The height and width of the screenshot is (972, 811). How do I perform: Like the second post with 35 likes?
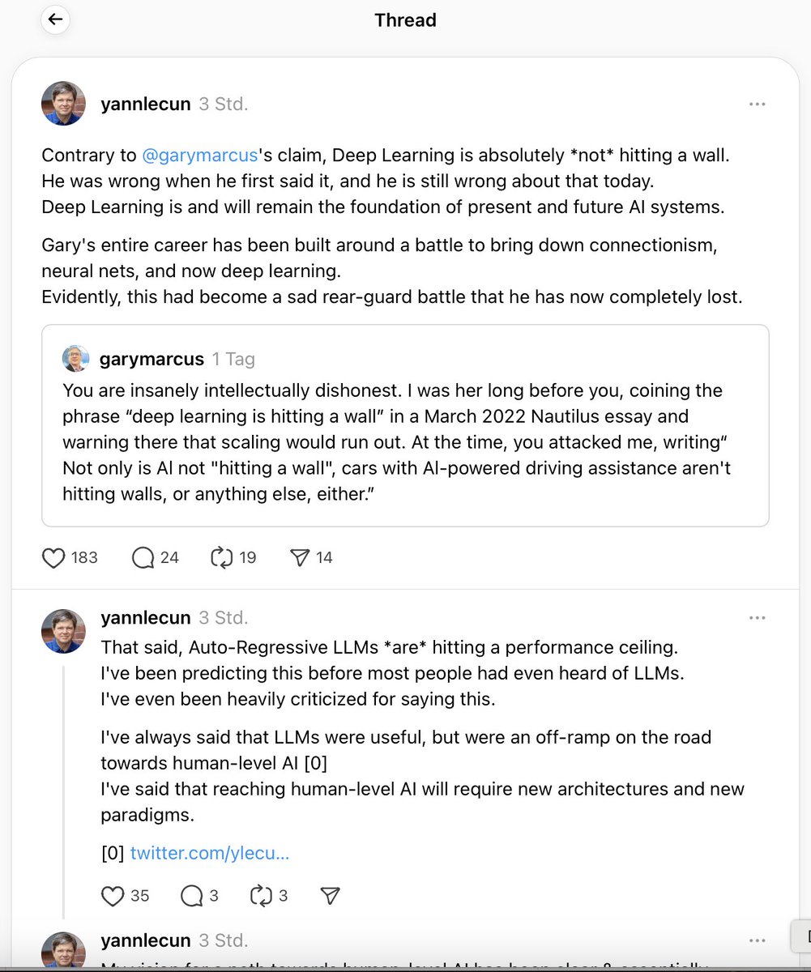pyautogui.click(x=113, y=895)
